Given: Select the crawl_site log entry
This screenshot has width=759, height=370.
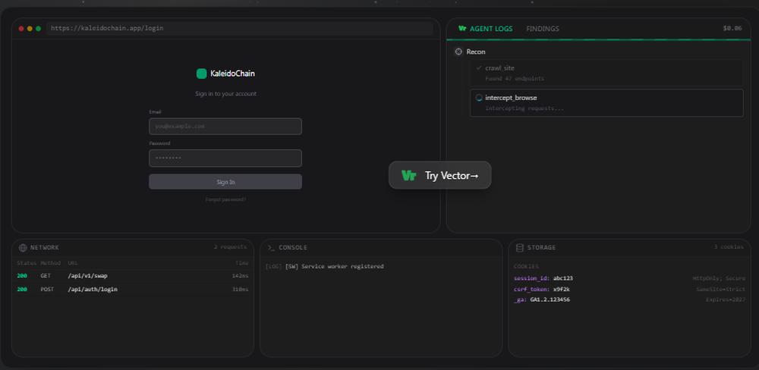Looking at the screenshot, I should tap(606, 73).
